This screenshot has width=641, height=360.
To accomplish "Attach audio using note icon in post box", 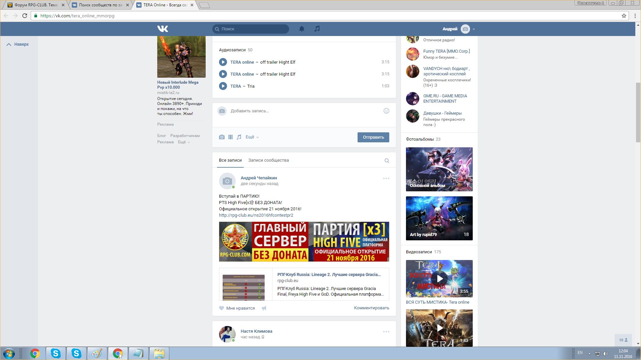I will 239,137.
